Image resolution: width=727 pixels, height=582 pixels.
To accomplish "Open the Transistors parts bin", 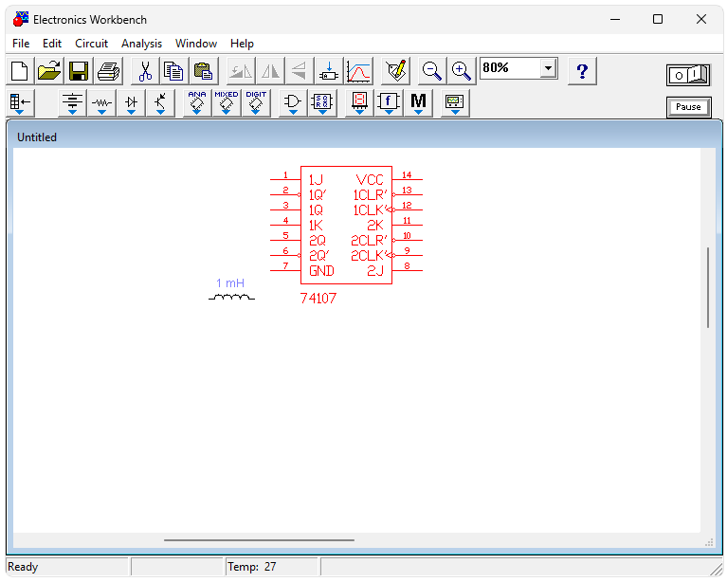I will (x=160, y=103).
